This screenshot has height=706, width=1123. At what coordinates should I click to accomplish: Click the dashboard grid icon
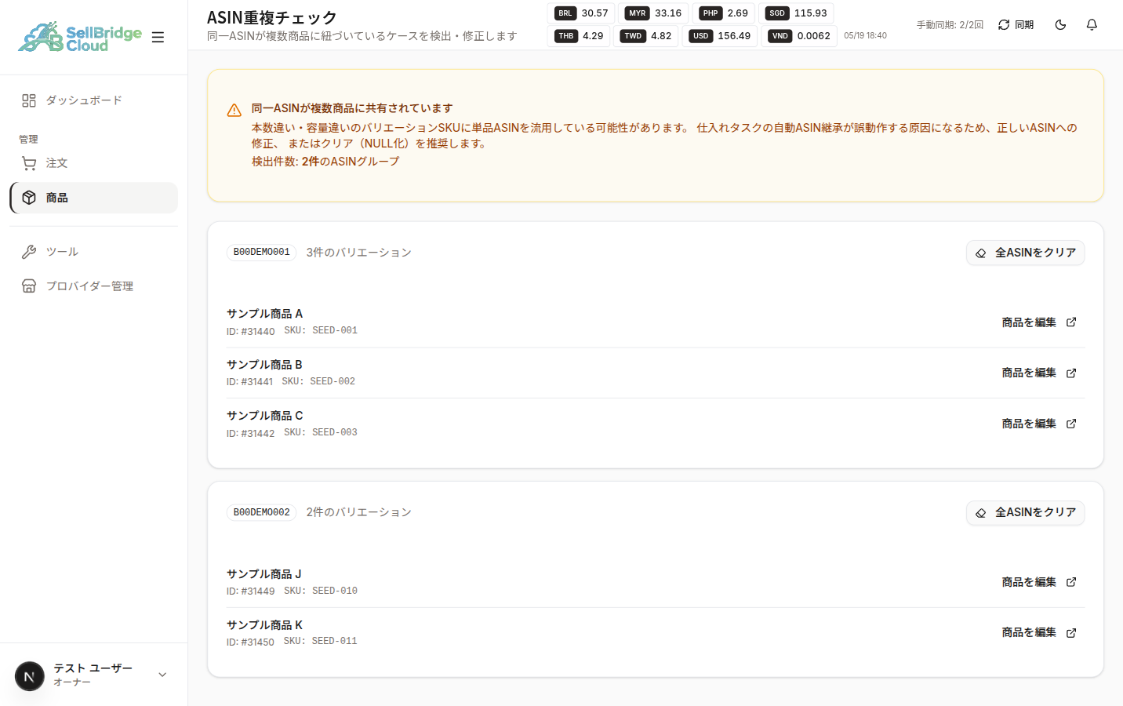pyautogui.click(x=29, y=100)
